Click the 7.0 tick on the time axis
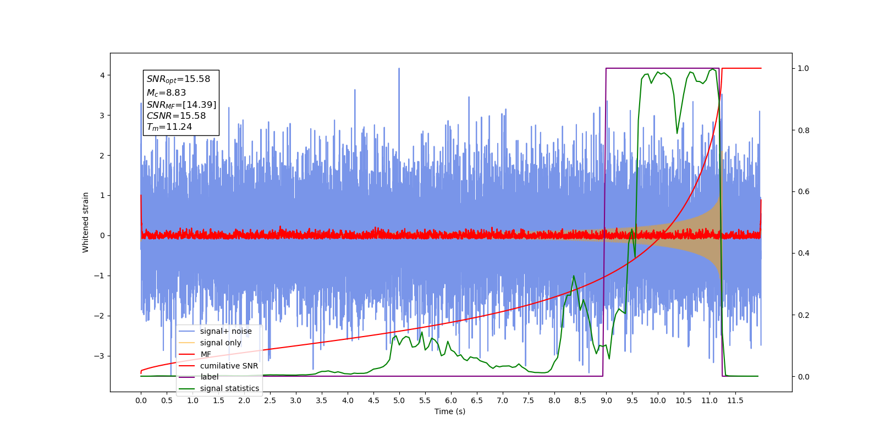 click(x=503, y=400)
